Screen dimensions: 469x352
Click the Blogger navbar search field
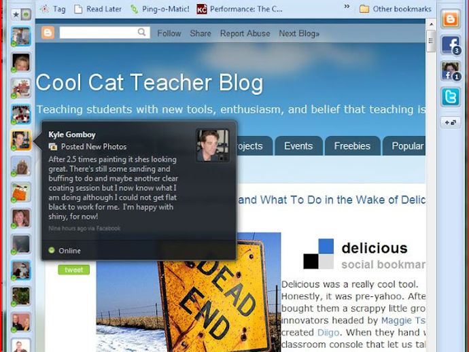pyautogui.click(x=99, y=33)
